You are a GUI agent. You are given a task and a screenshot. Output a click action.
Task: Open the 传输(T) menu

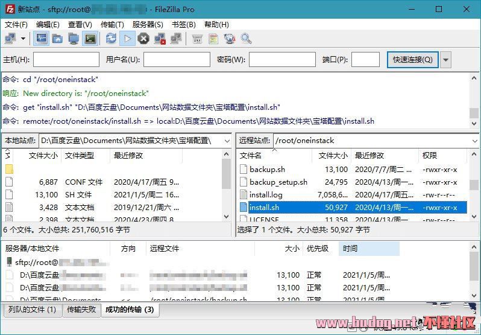(112, 25)
